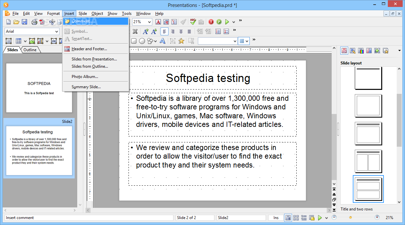Choose Slides from Presentation... entry
This screenshot has width=405, height=225.
(x=95, y=59)
